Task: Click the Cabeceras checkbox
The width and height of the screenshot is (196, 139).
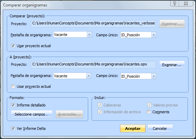Action: pos(100,105)
